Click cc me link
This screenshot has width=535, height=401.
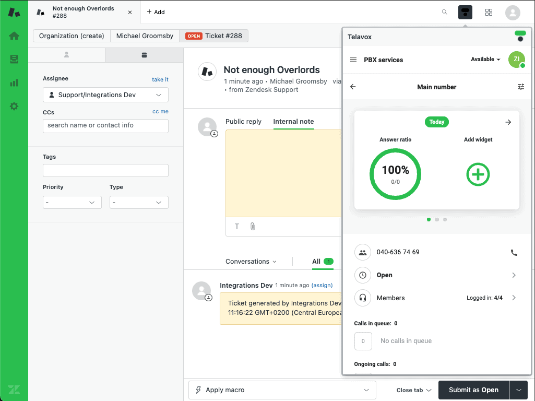pos(160,111)
